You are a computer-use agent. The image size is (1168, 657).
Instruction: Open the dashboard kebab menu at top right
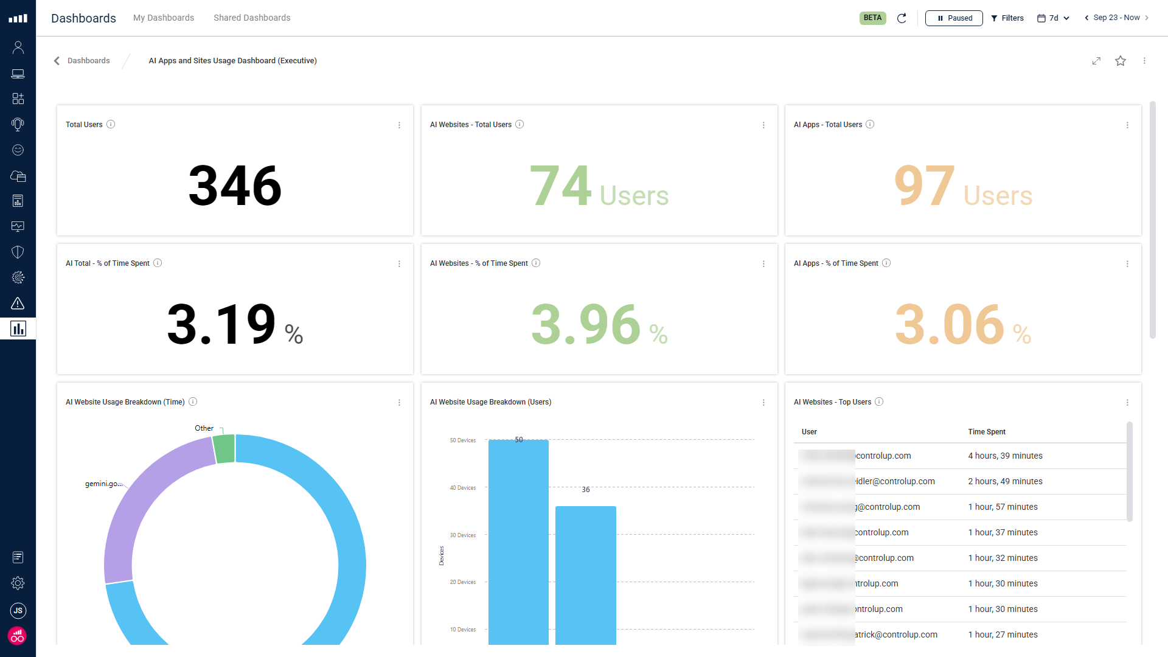point(1144,61)
